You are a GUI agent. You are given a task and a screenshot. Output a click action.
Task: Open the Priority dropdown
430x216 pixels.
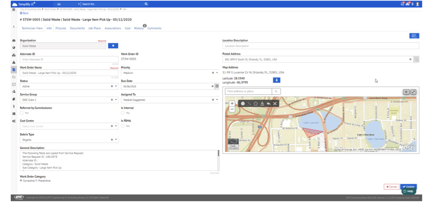click(217, 73)
